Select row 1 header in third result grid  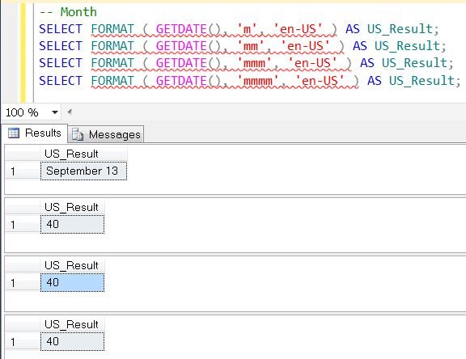[x=23, y=283]
